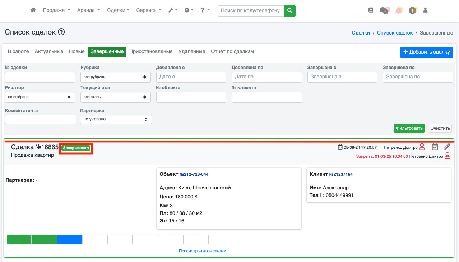Image resolution: width=459 pixels, height=262 pixels.
Task: Click the Добавить сделку button
Action: coord(426,52)
